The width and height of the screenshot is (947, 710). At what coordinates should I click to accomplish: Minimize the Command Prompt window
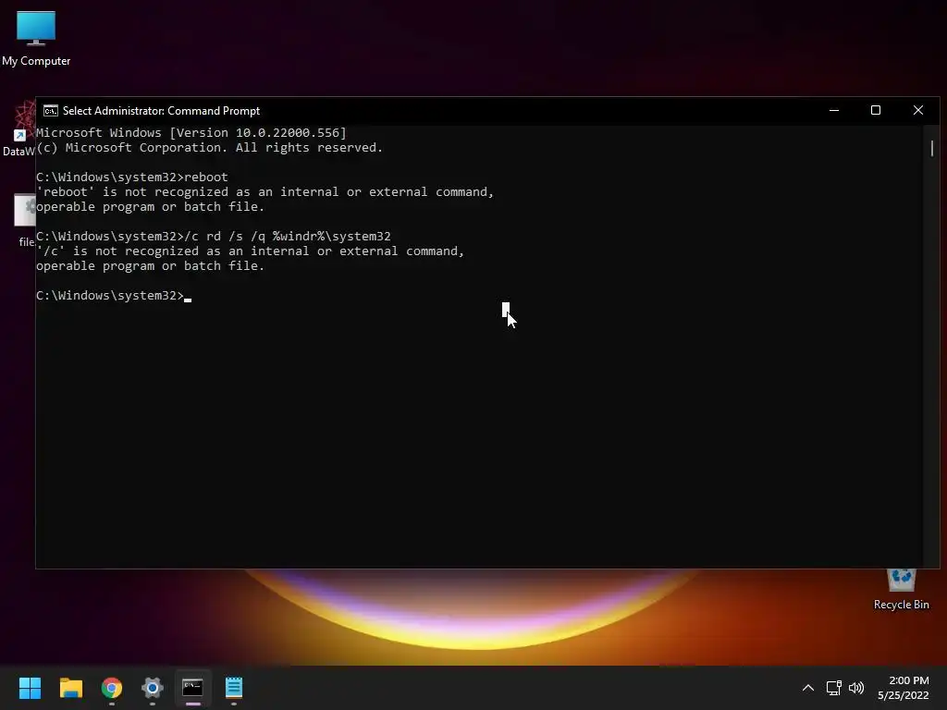pos(834,111)
